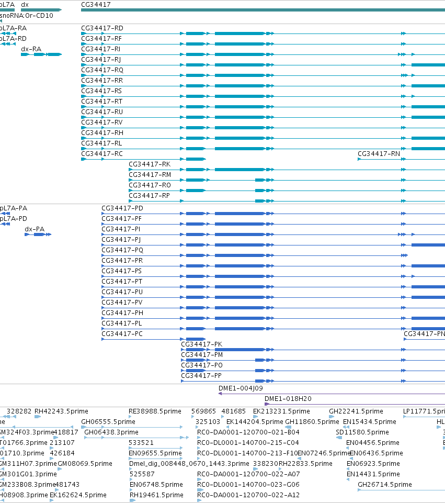Open the GH06438.3prime EST label

point(111,432)
